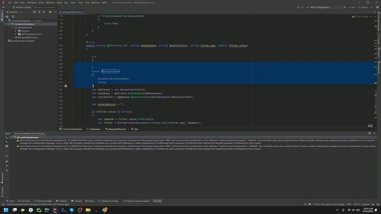Screen dimensions: 381x214
Task: Open the dotTrace Profiler tool window
Action: click(x=43, y=201)
